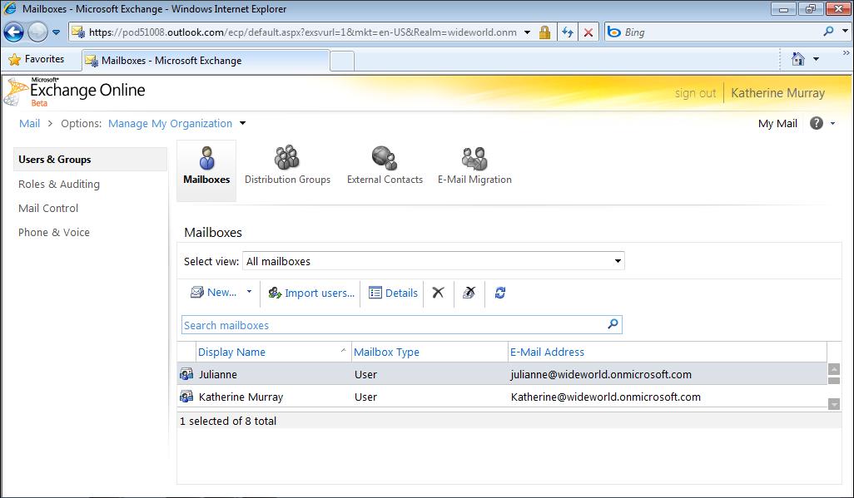Screen dimensions: 854x498
Task: Select Mailboxes - Microsoft Exchange tab
Action: (206, 61)
